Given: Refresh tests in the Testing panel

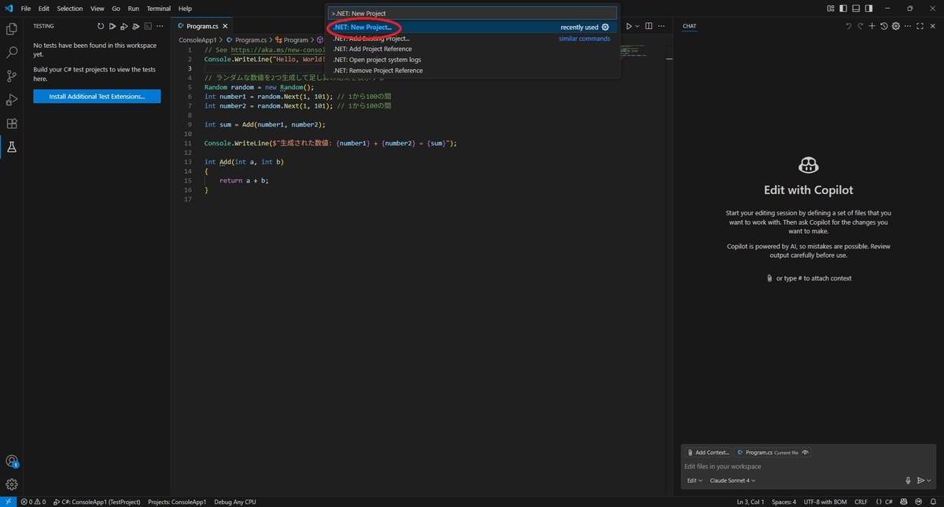Looking at the screenshot, I should coord(101,26).
